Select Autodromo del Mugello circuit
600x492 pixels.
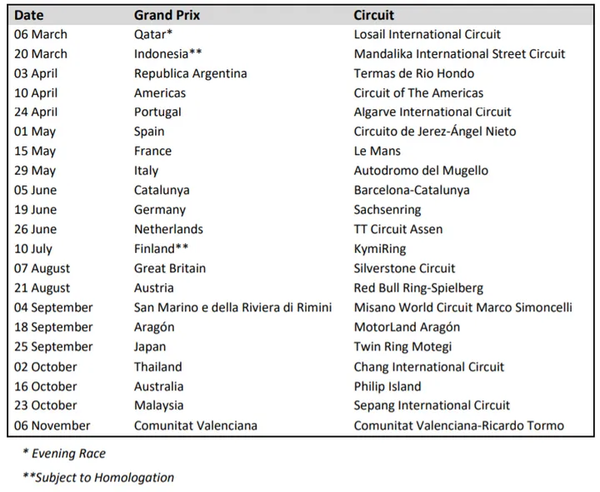(x=421, y=171)
